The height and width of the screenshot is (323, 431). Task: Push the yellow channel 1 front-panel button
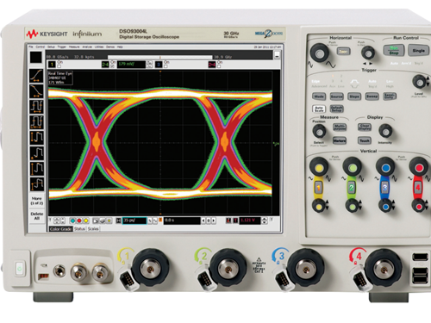click(x=318, y=188)
